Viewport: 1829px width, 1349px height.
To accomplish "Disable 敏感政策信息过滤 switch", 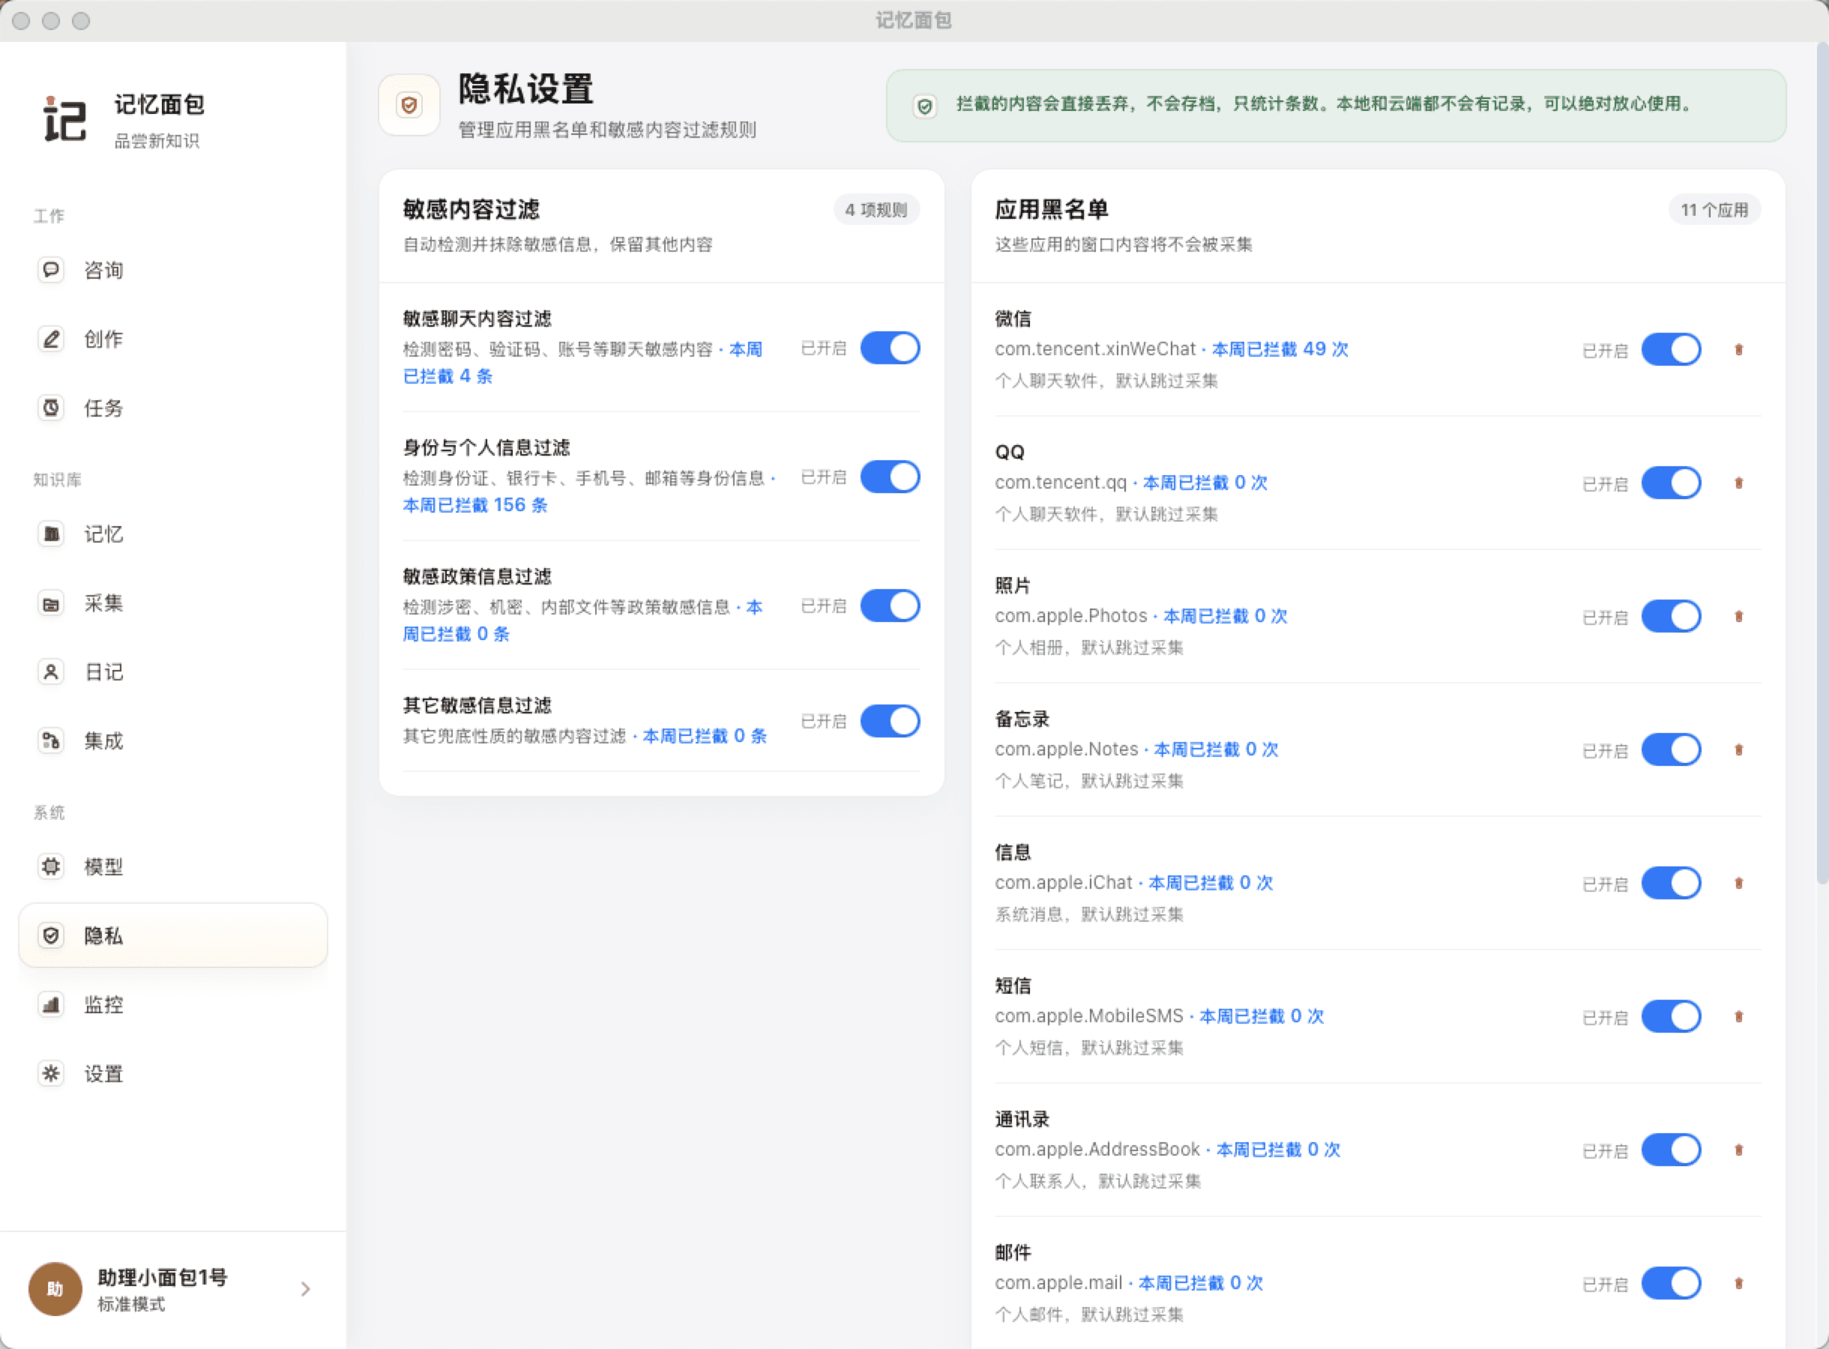I will tap(890, 606).
